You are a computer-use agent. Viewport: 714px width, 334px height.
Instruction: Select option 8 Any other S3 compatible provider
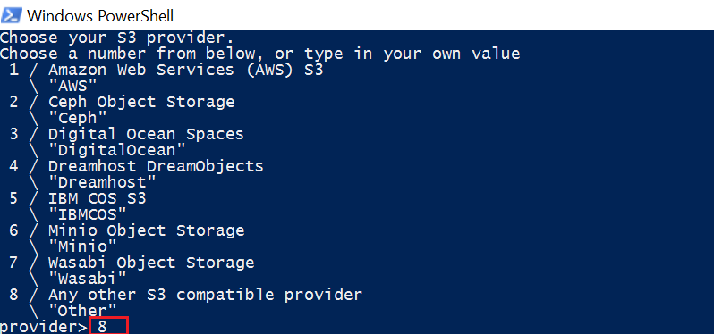click(x=185, y=295)
